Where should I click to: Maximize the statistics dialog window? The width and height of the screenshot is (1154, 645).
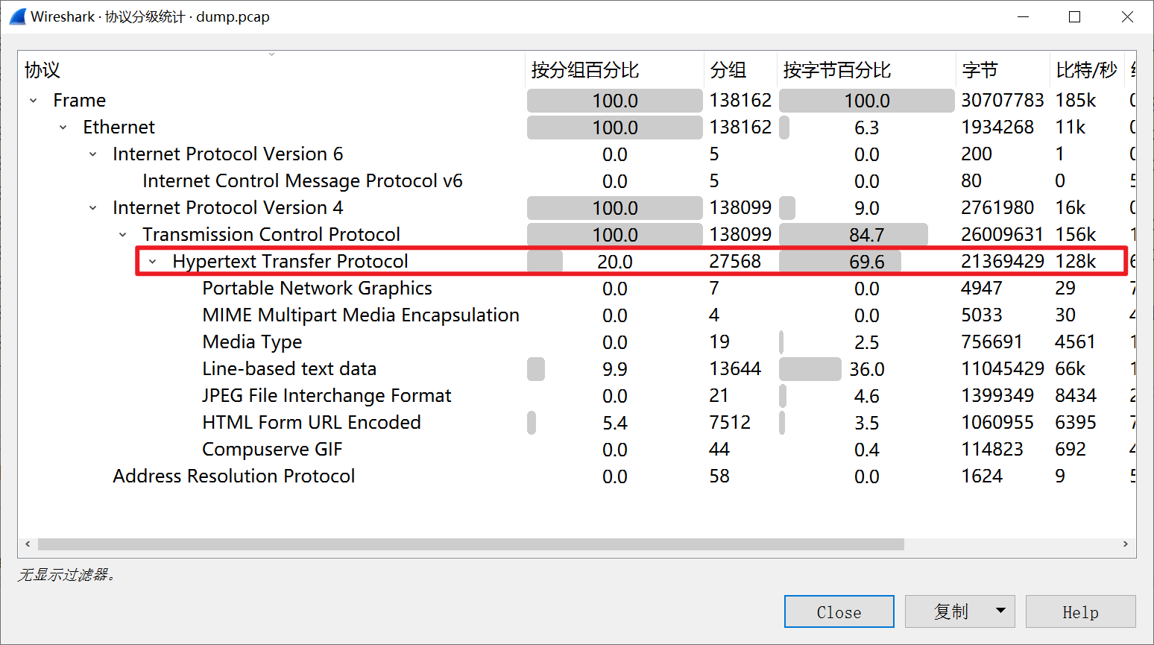click(x=1074, y=16)
